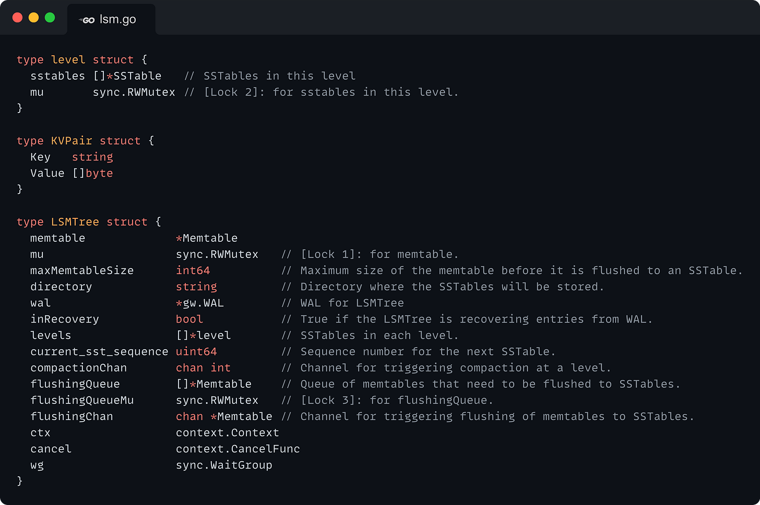Viewport: 760px width, 505px height.
Task: Click the Lock 1 comment about memtable
Action: coord(371,254)
